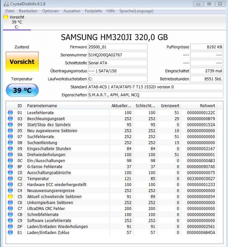Click raw value 00000009D7A5

[201, 167]
